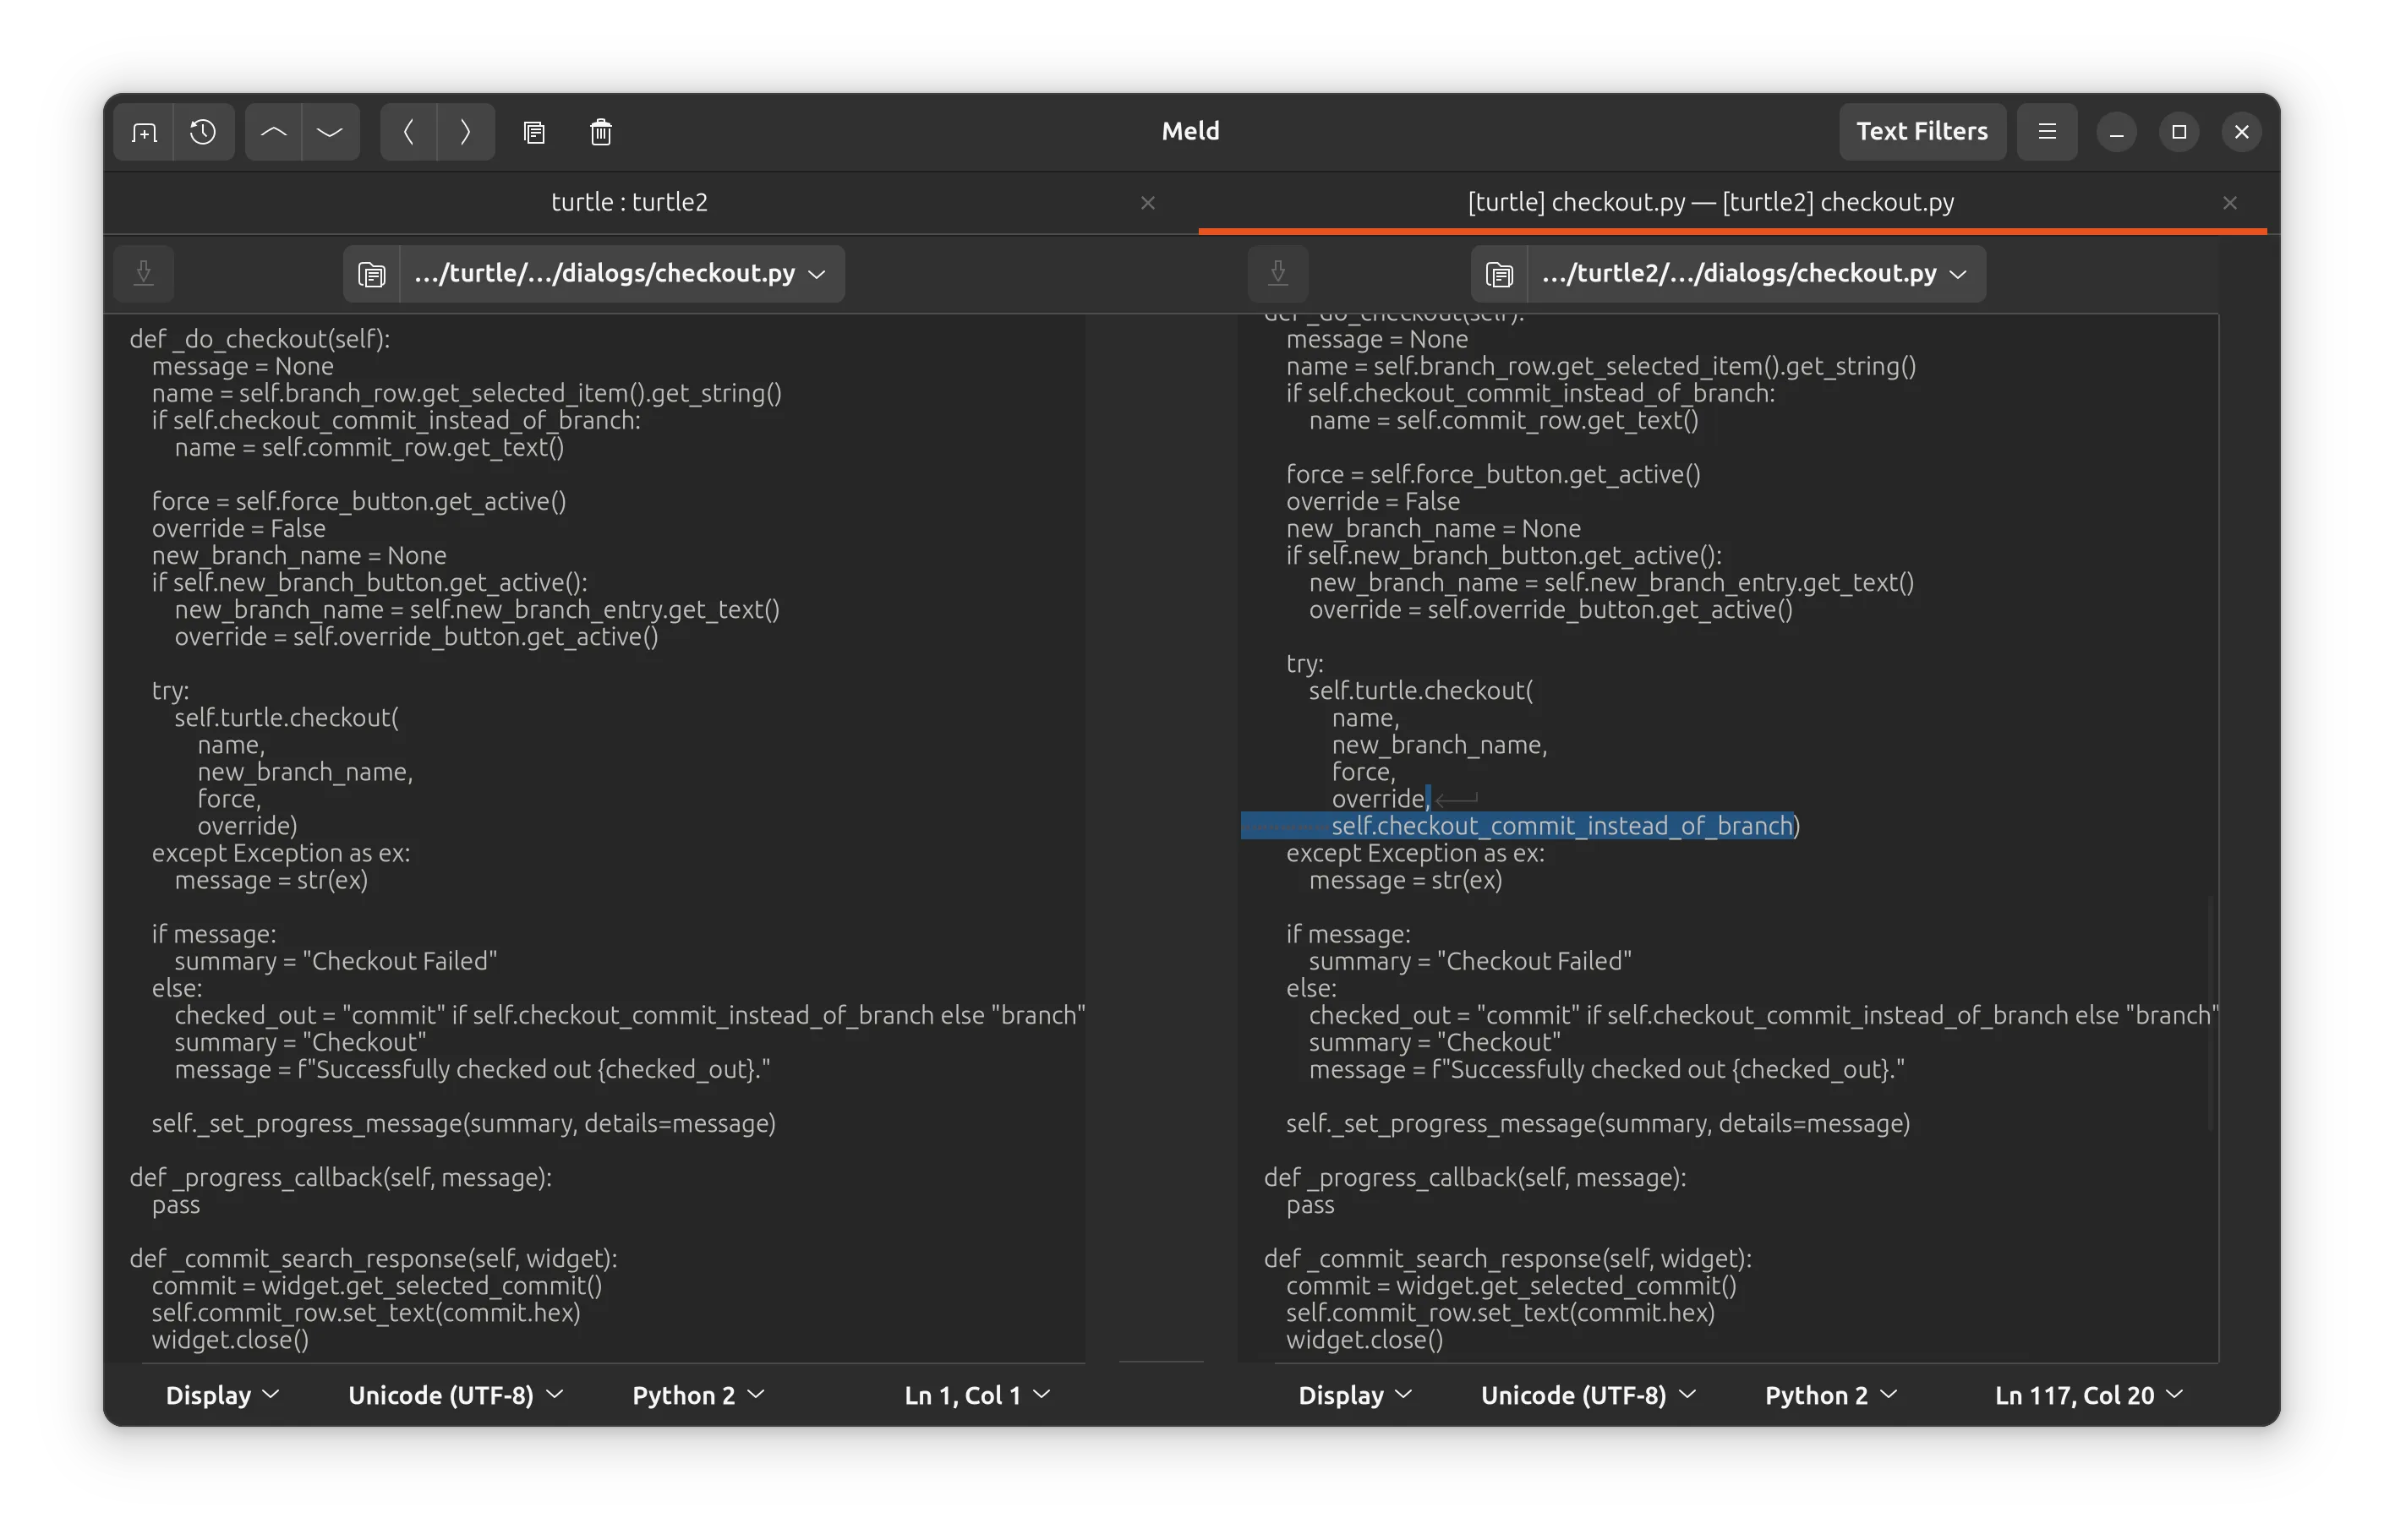The height and width of the screenshot is (1540, 2384).
Task: Close the checkout.py comparison tab
Action: (2229, 203)
